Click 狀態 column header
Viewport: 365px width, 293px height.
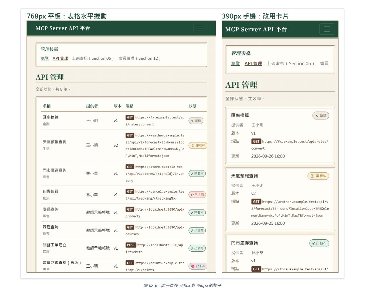(x=192, y=106)
